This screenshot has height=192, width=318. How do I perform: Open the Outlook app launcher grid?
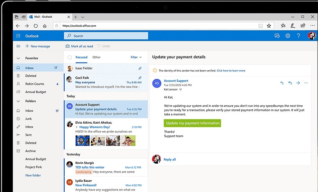point(18,36)
